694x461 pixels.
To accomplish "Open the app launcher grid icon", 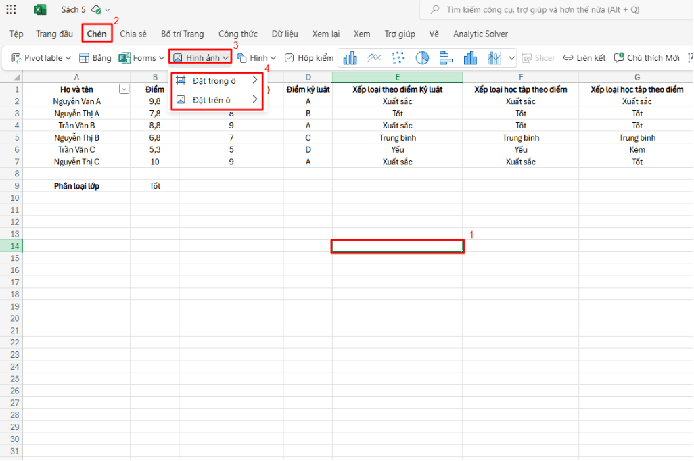I will 11,9.
